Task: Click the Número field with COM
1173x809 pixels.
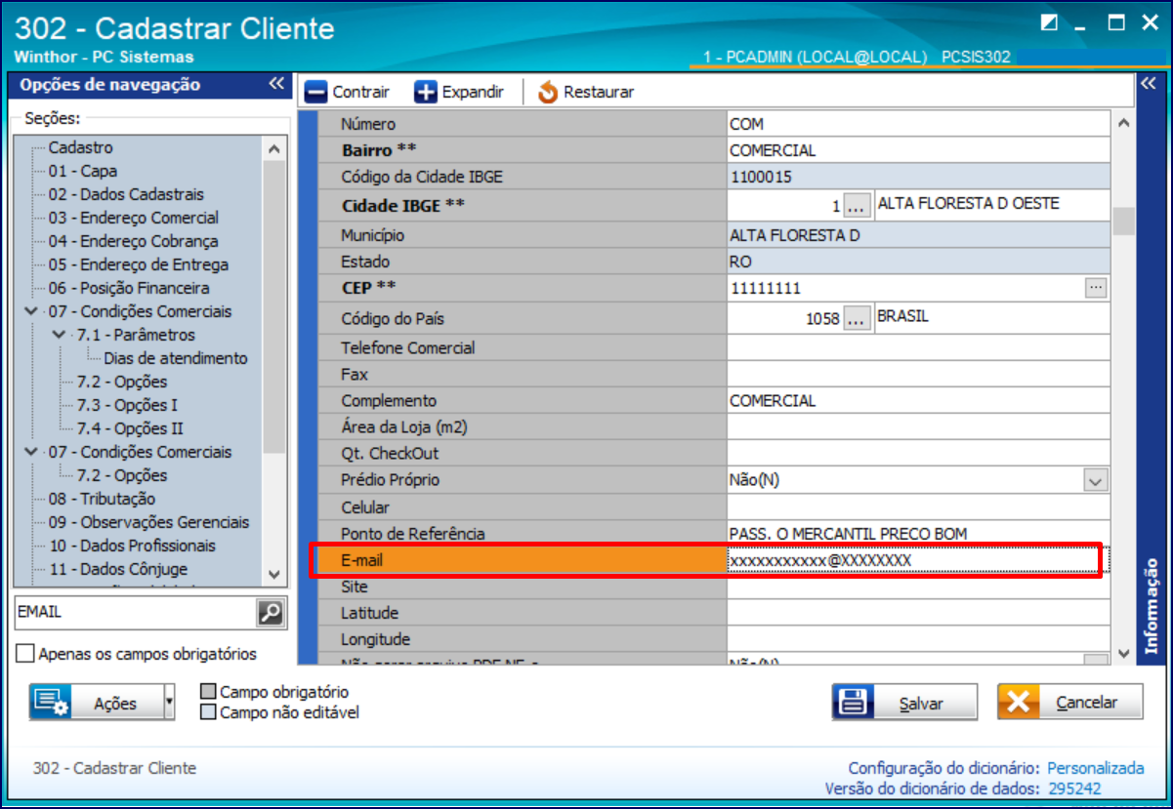Action: point(918,125)
